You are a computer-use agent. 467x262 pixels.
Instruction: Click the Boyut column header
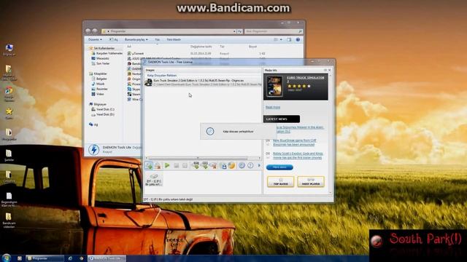[x=252, y=47]
